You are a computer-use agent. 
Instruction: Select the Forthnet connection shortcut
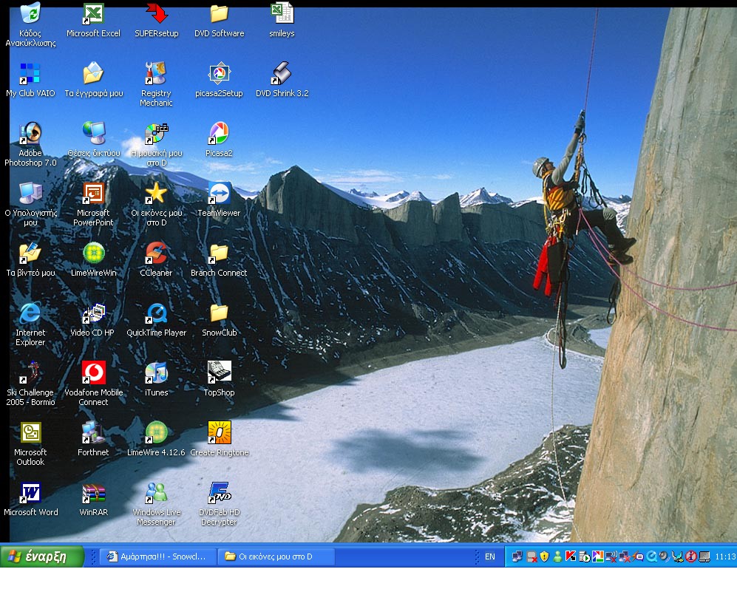point(94,432)
